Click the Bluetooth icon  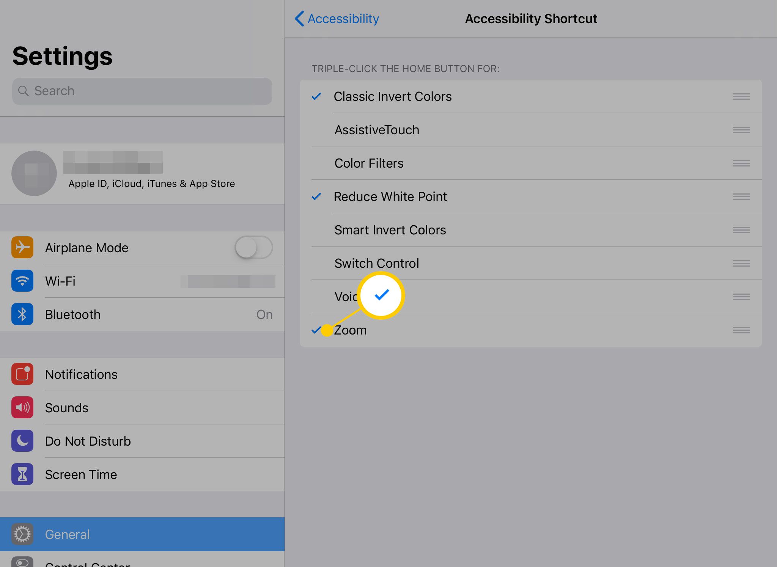22,314
